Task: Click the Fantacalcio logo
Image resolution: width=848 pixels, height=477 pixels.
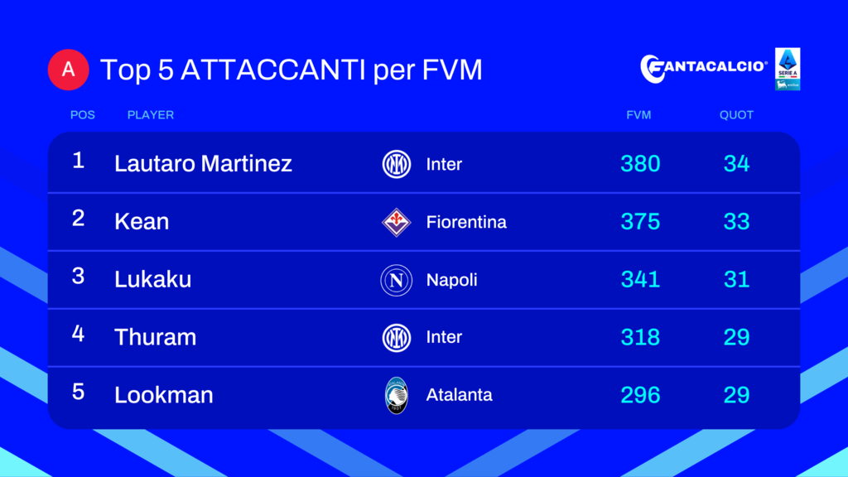Action: click(x=704, y=69)
